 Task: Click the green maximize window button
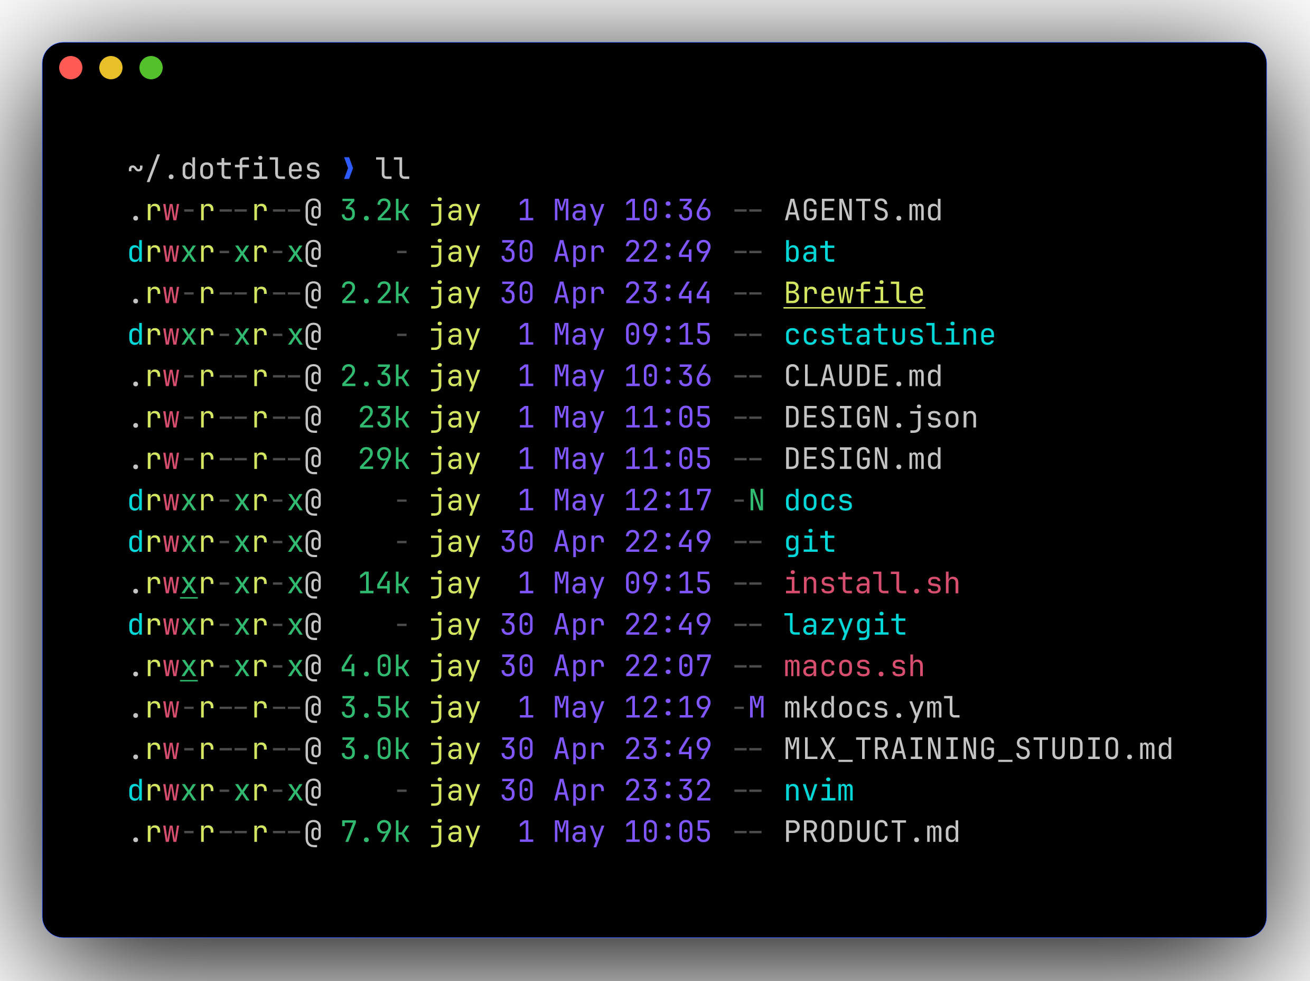pos(151,68)
